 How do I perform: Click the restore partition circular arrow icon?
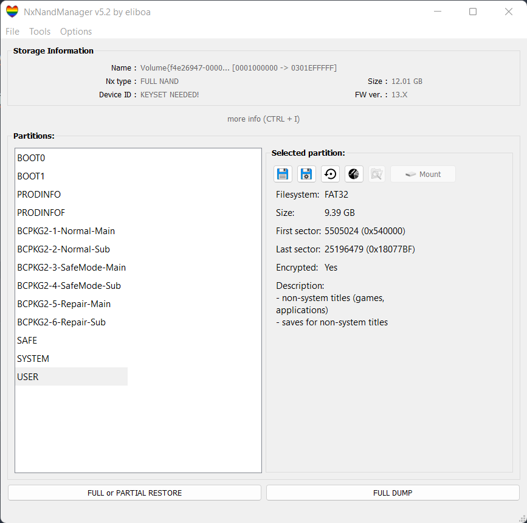330,174
